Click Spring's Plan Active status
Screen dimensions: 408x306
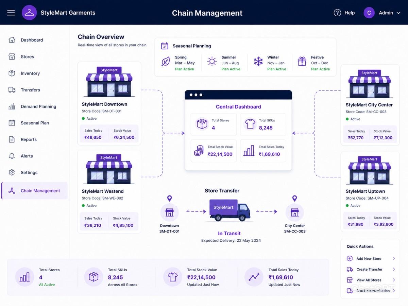pos(184,69)
